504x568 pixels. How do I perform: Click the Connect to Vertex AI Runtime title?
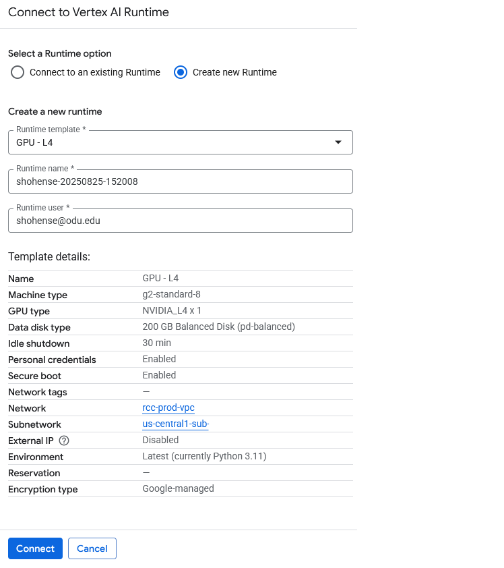pos(88,12)
